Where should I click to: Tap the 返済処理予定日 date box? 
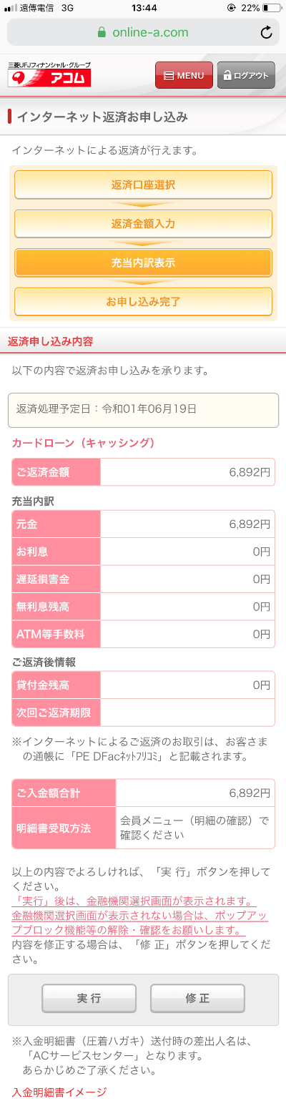click(x=143, y=410)
